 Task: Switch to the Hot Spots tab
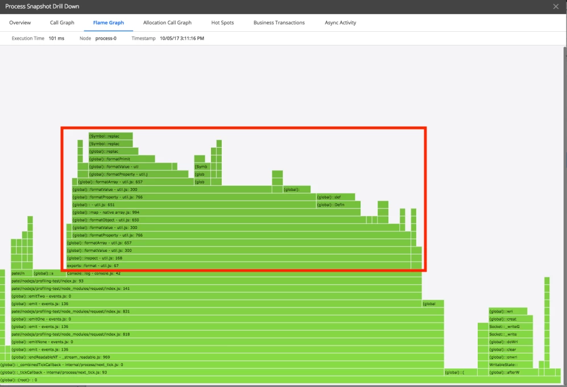click(222, 23)
